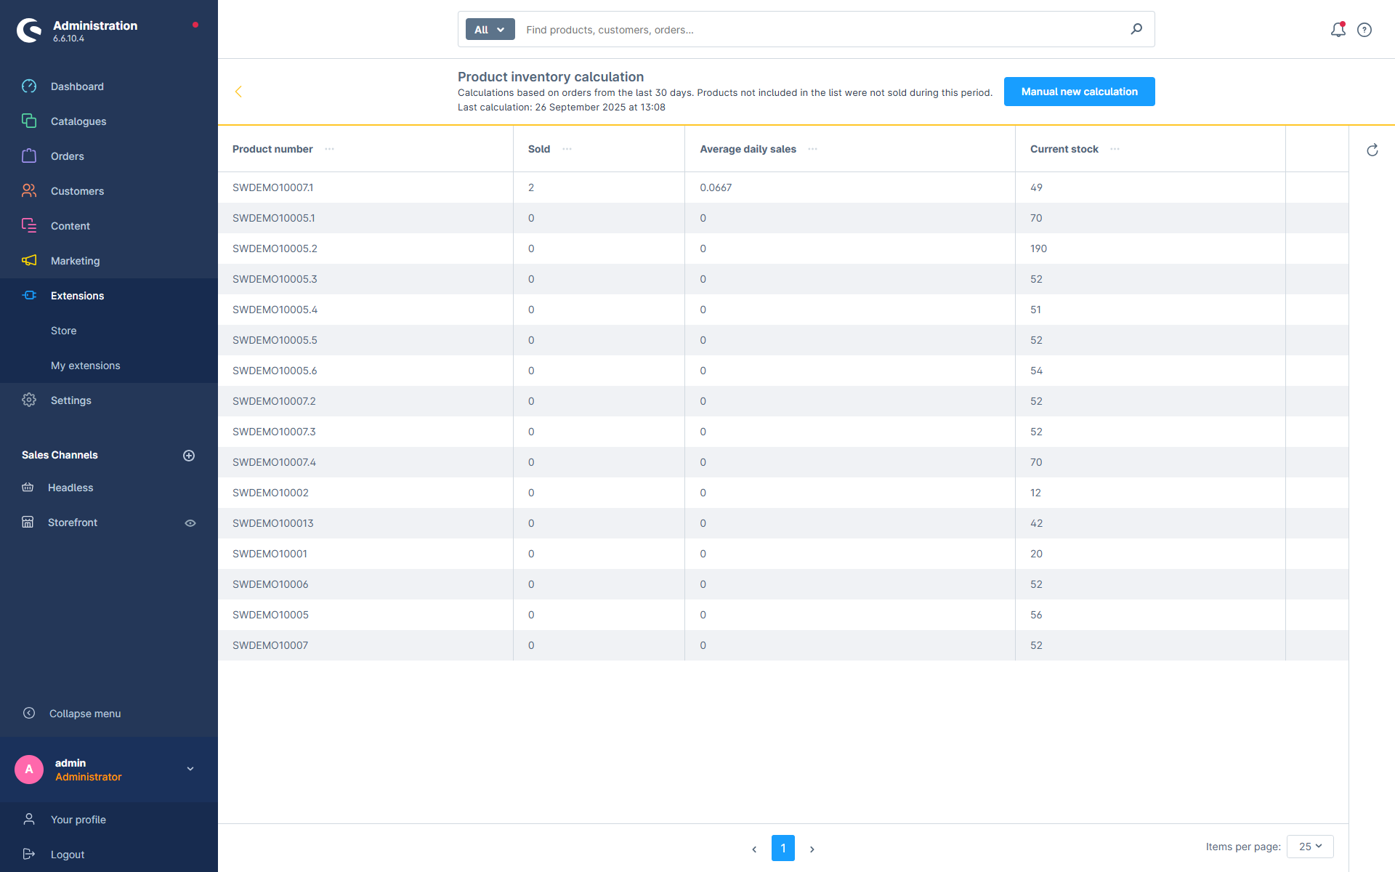Click Sales Channels heading
Image resolution: width=1395 pixels, height=872 pixels.
pos(60,455)
